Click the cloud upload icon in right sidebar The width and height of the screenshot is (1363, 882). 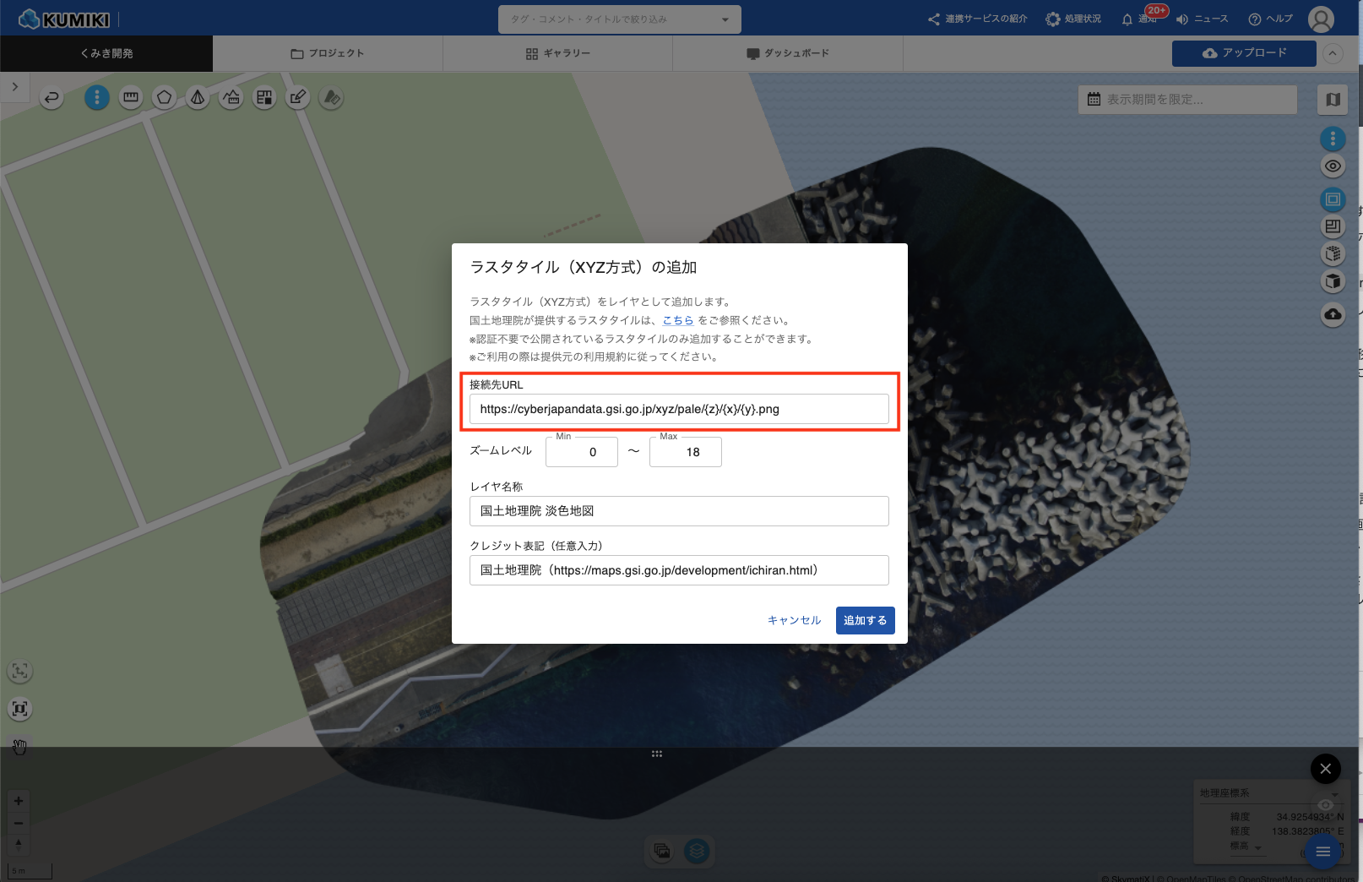(x=1333, y=314)
